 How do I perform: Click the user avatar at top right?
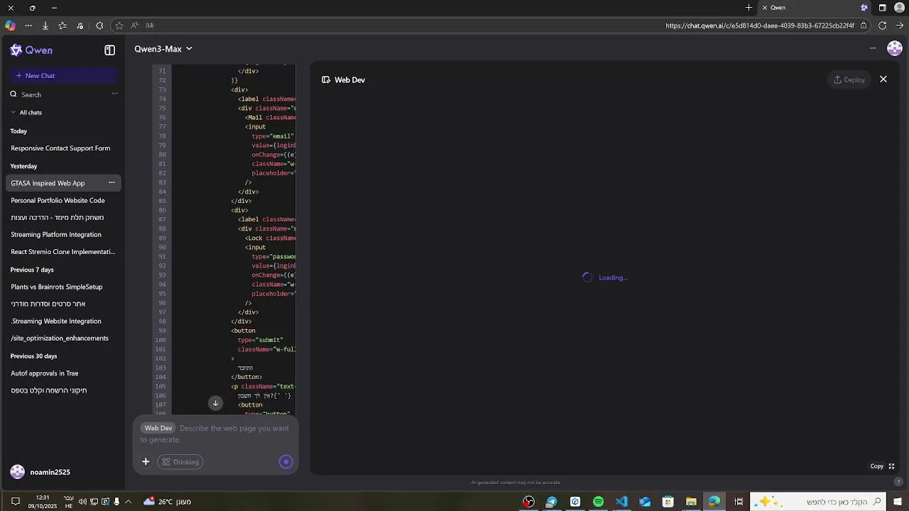pos(895,48)
